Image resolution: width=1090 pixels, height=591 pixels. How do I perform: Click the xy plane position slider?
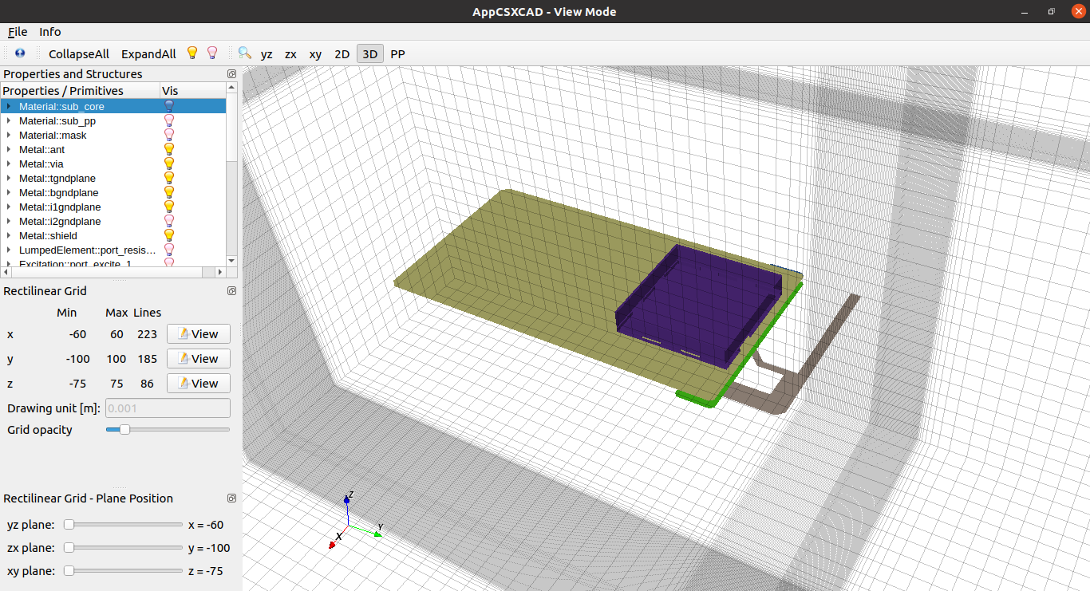(123, 571)
